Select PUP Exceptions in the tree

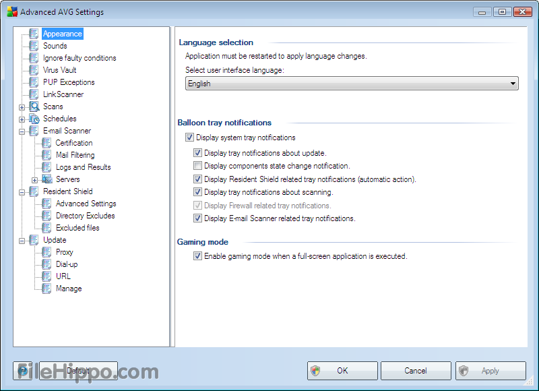point(69,82)
